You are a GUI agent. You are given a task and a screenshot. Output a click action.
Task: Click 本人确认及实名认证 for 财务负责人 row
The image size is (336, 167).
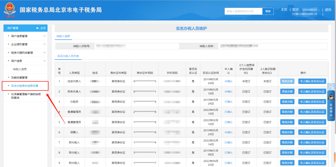click(x=312, y=92)
